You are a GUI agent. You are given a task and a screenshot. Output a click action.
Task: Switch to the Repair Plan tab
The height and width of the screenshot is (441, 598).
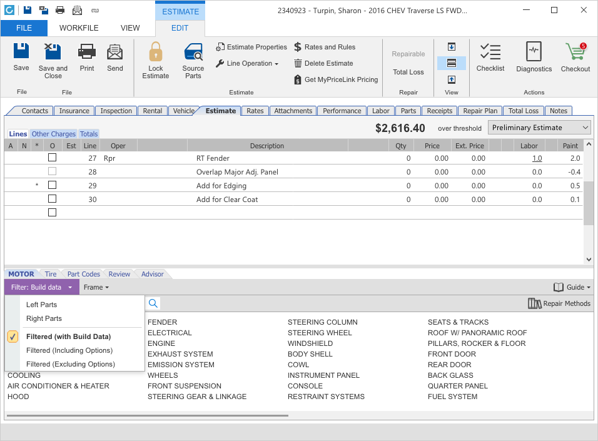[x=480, y=111]
